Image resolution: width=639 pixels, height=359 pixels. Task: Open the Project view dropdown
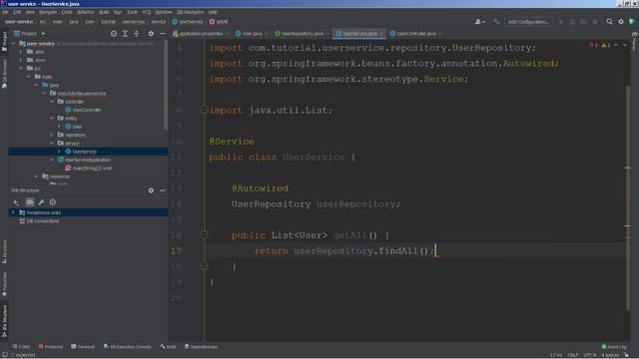tap(29, 34)
